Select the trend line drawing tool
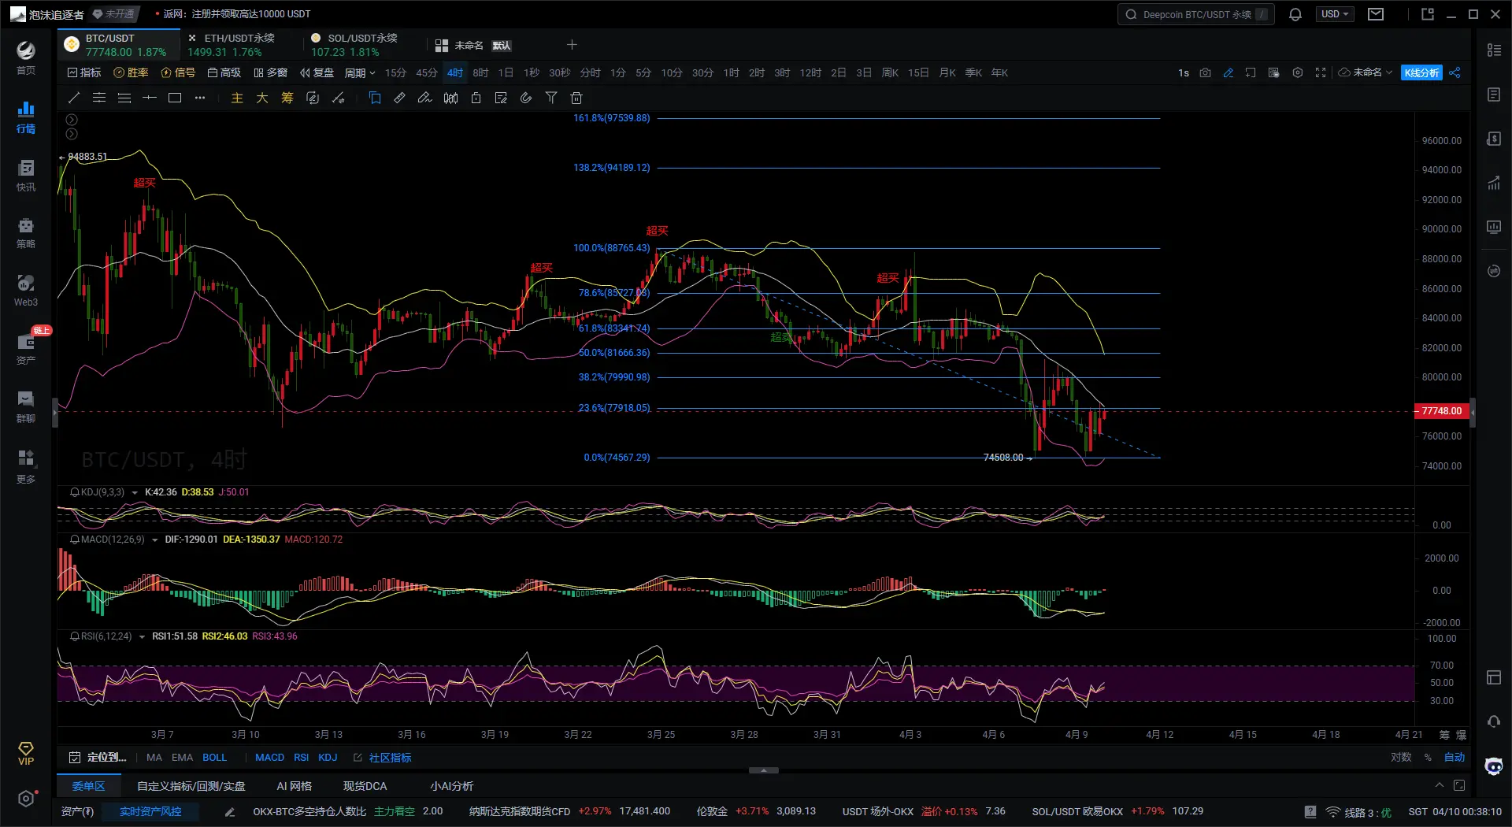The height and width of the screenshot is (827, 1512). (74, 98)
